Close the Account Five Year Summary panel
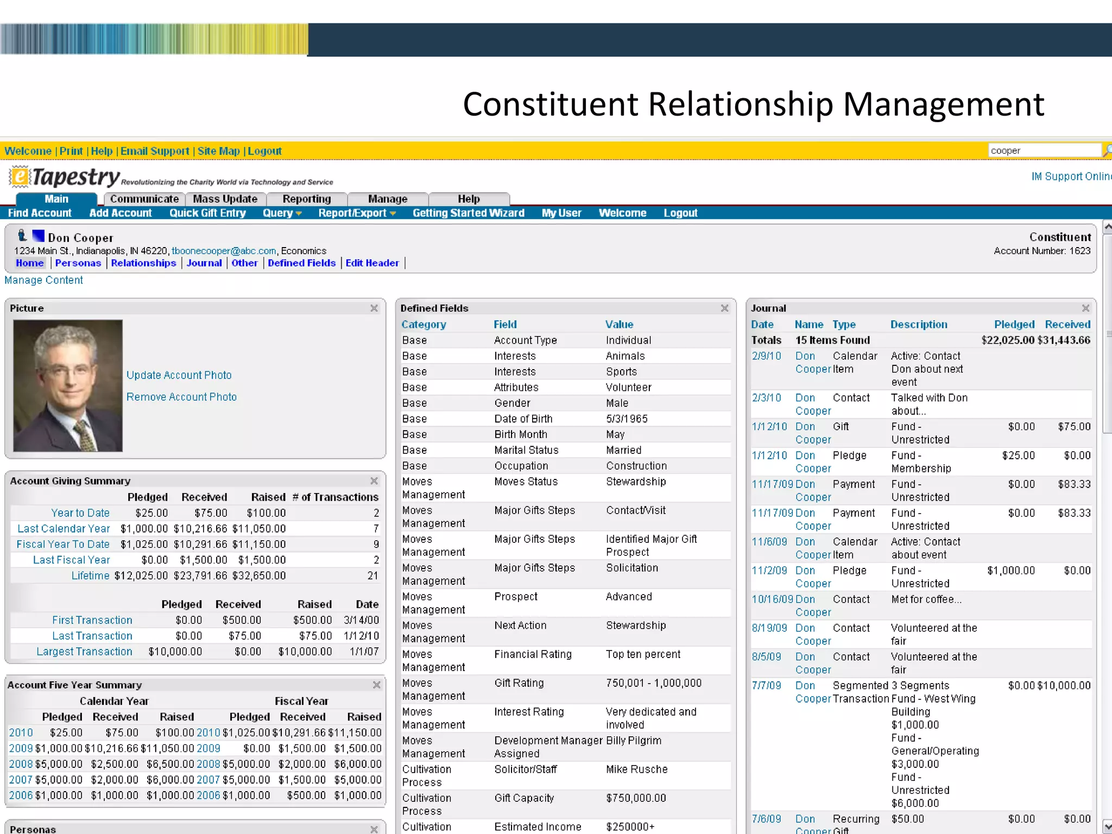 (376, 685)
